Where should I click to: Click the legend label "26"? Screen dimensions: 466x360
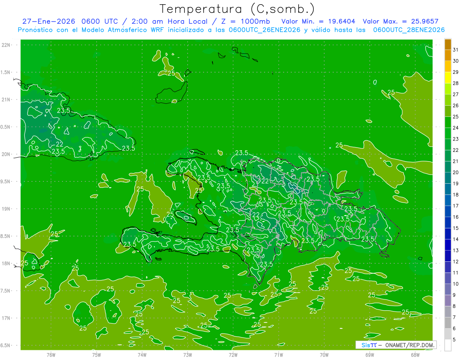tap(456, 106)
